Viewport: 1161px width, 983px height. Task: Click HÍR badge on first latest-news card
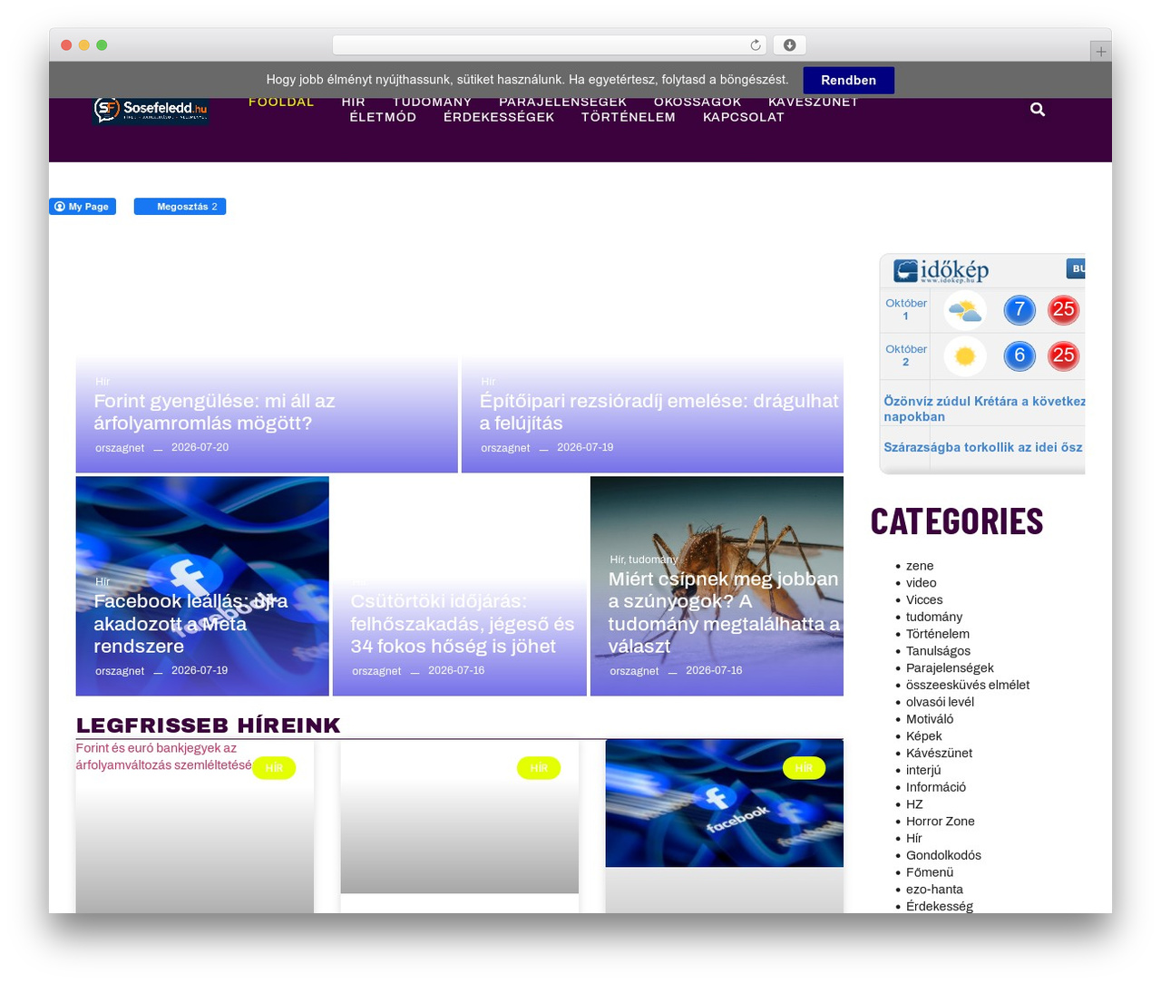pyautogui.click(x=274, y=768)
